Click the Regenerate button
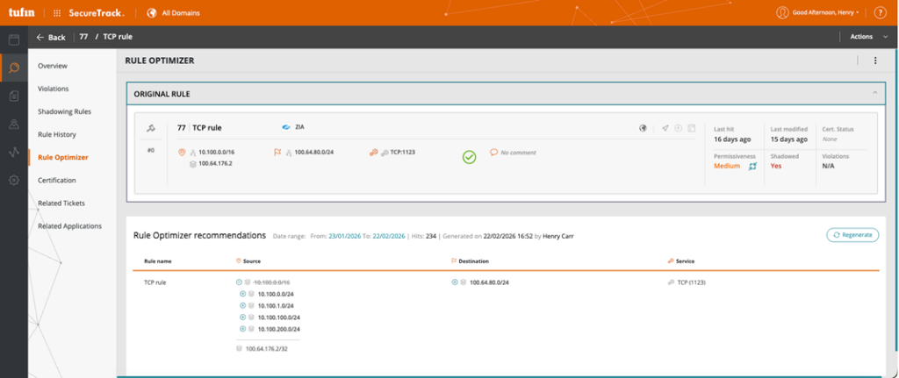Viewport: 899px width, 378px height. (852, 235)
